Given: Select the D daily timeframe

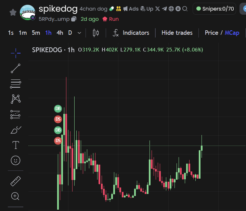Looking at the screenshot, I should (x=70, y=33).
